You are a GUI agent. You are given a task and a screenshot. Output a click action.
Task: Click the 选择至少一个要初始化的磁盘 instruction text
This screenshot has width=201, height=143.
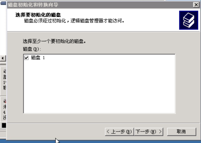coord(54,41)
